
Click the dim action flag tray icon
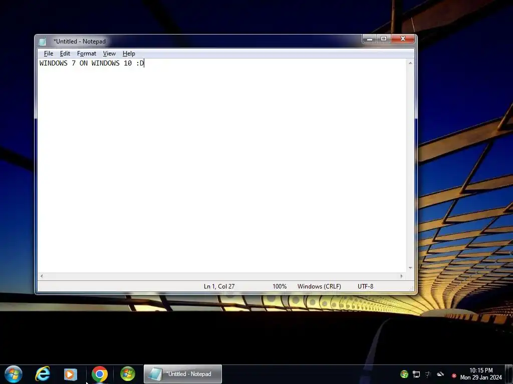pyautogui.click(x=428, y=374)
